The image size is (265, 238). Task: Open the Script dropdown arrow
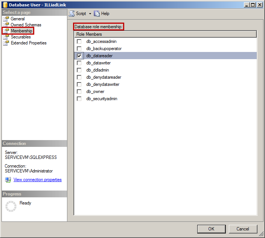click(x=90, y=14)
